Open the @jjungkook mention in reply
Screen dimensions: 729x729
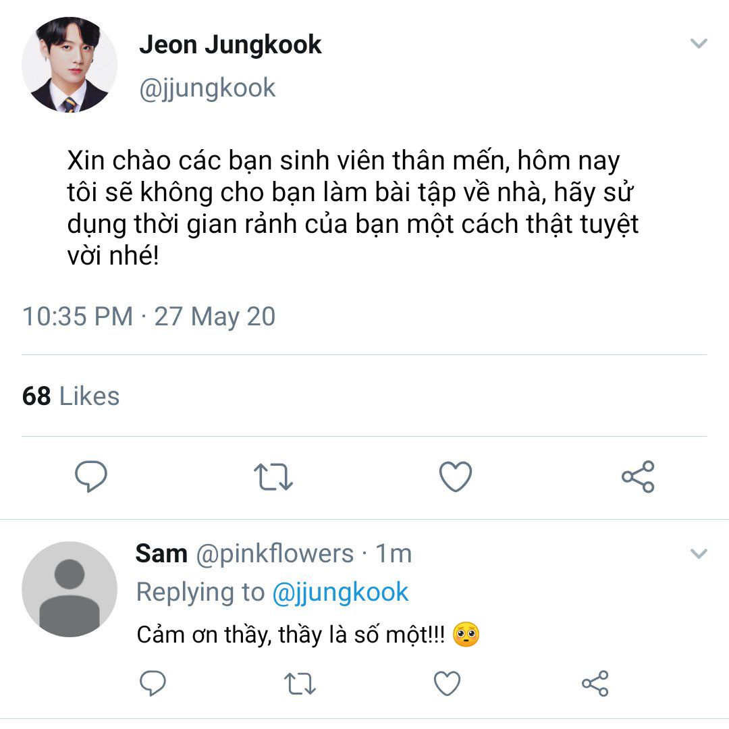pyautogui.click(x=340, y=592)
